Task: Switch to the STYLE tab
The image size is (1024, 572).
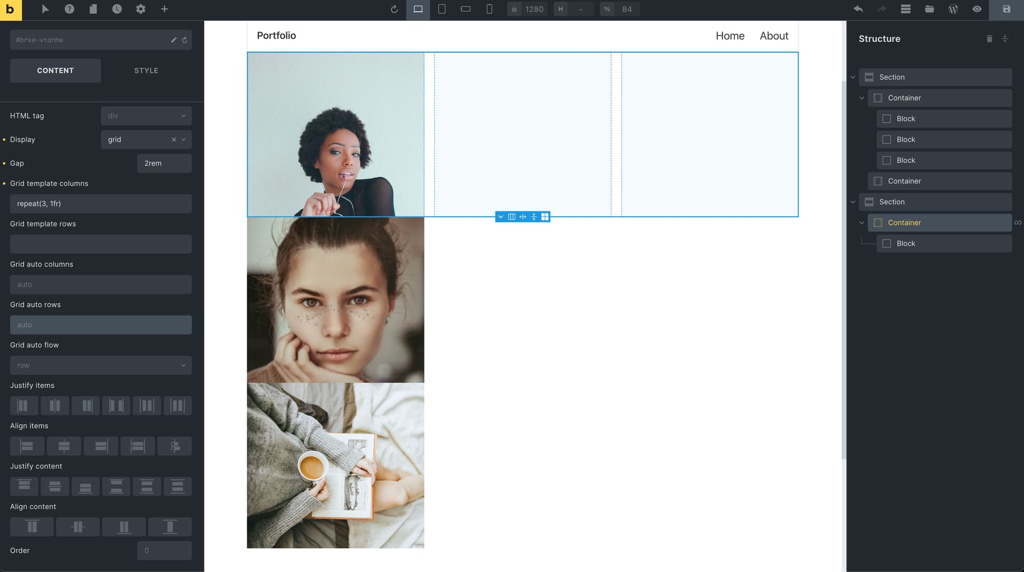Action: tap(146, 70)
